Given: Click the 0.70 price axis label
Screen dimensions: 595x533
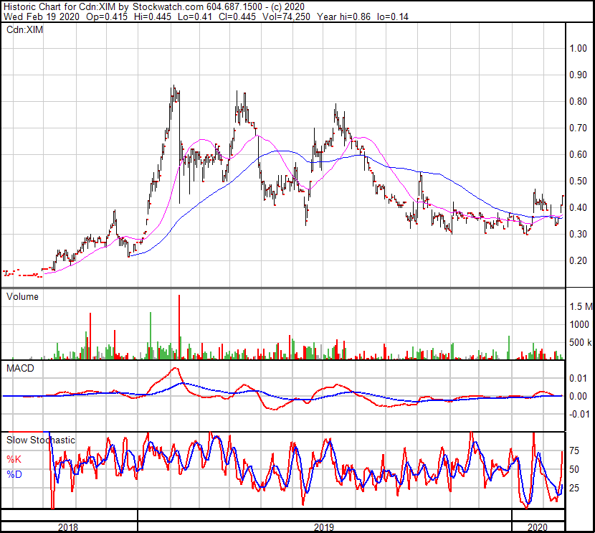Looking at the screenshot, I should pos(579,128).
